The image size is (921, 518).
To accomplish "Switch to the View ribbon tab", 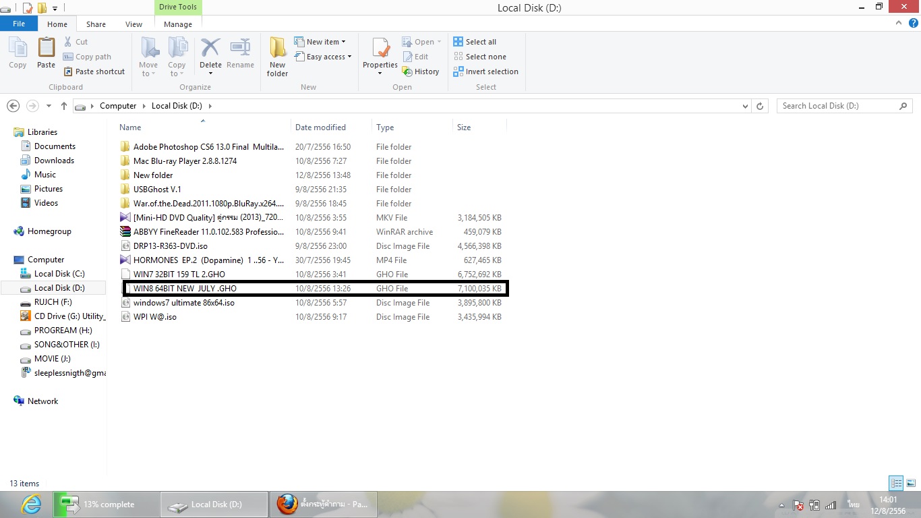I will coord(133,24).
